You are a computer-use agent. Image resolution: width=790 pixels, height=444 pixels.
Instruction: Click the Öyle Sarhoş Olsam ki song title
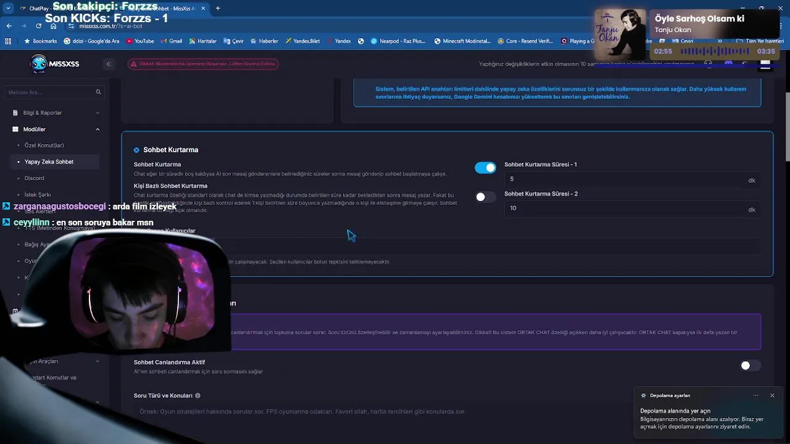point(699,18)
